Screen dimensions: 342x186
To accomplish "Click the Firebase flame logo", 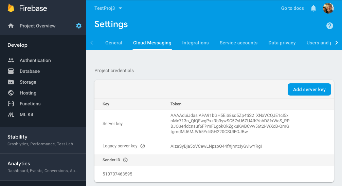I will (x=11, y=8).
